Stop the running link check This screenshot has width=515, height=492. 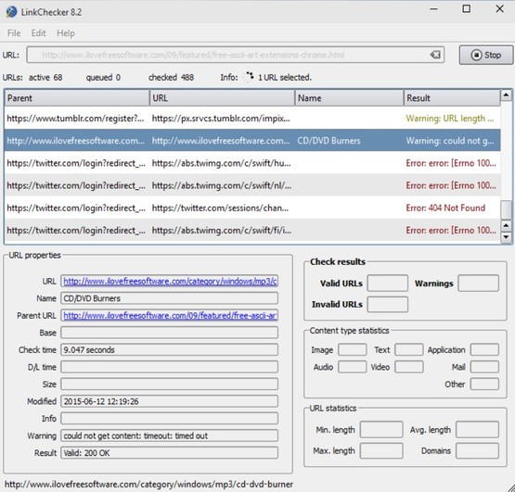point(485,55)
